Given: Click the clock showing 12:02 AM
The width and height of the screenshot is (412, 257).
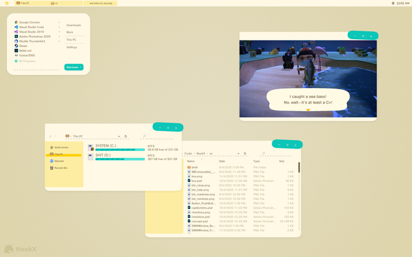Looking at the screenshot, I should tap(403, 3).
